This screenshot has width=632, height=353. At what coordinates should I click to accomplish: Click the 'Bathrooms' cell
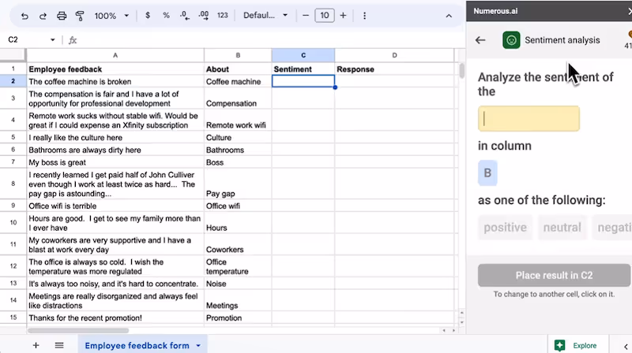238,150
